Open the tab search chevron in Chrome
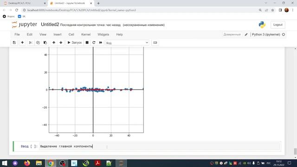The height and width of the screenshot is (167, 297). pos(266,3)
